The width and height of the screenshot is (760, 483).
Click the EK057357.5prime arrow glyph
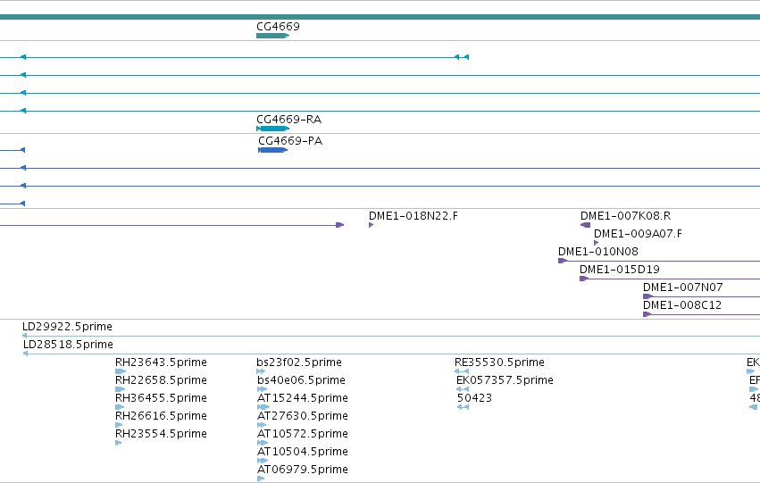tap(463, 389)
